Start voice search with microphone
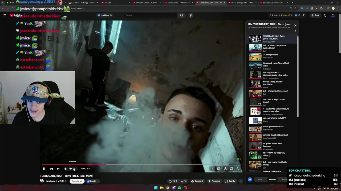The height and width of the screenshot is (191, 341). coord(190,15)
